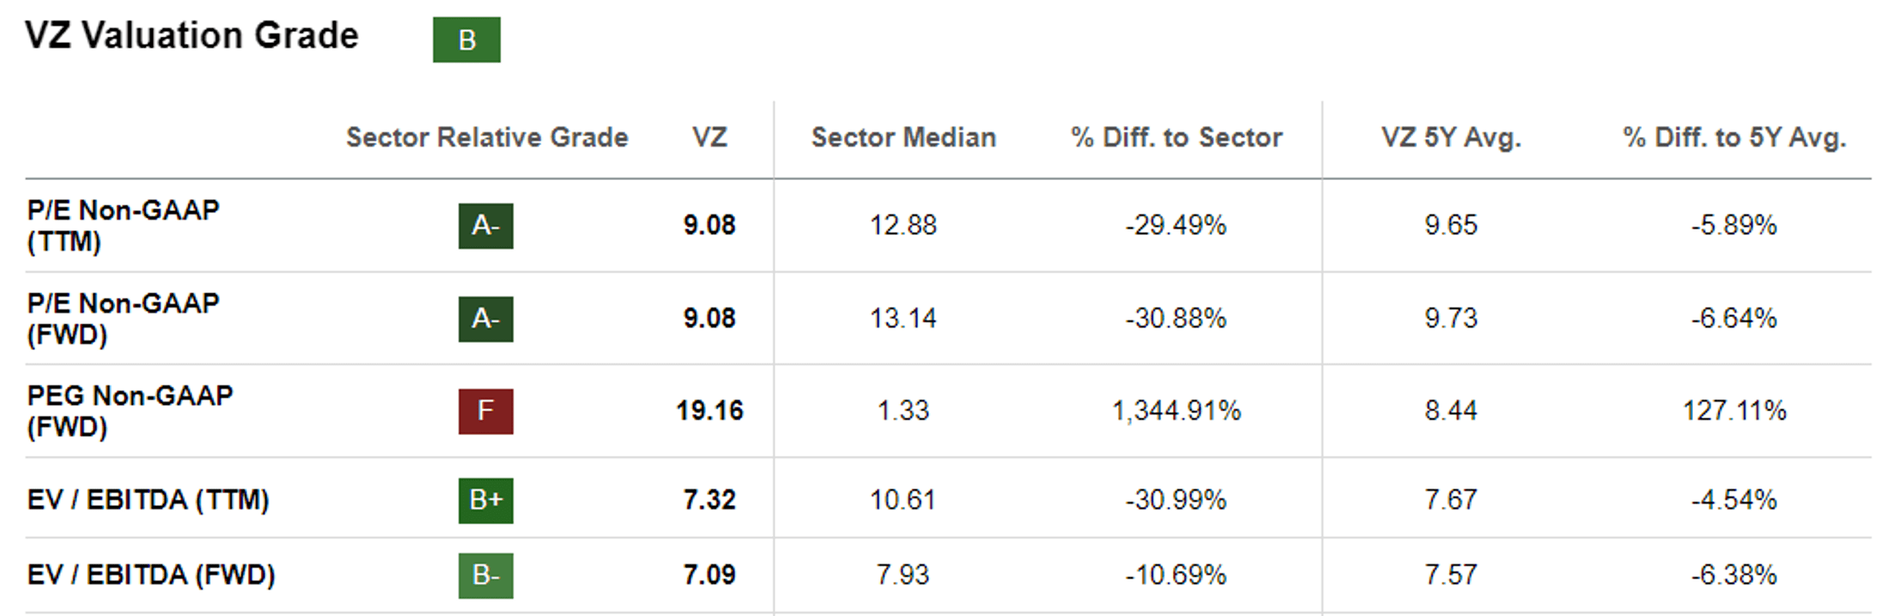The height and width of the screenshot is (616, 1886).
Task: Click the VZ 5Y Avg. column header
Action: (x=1451, y=138)
